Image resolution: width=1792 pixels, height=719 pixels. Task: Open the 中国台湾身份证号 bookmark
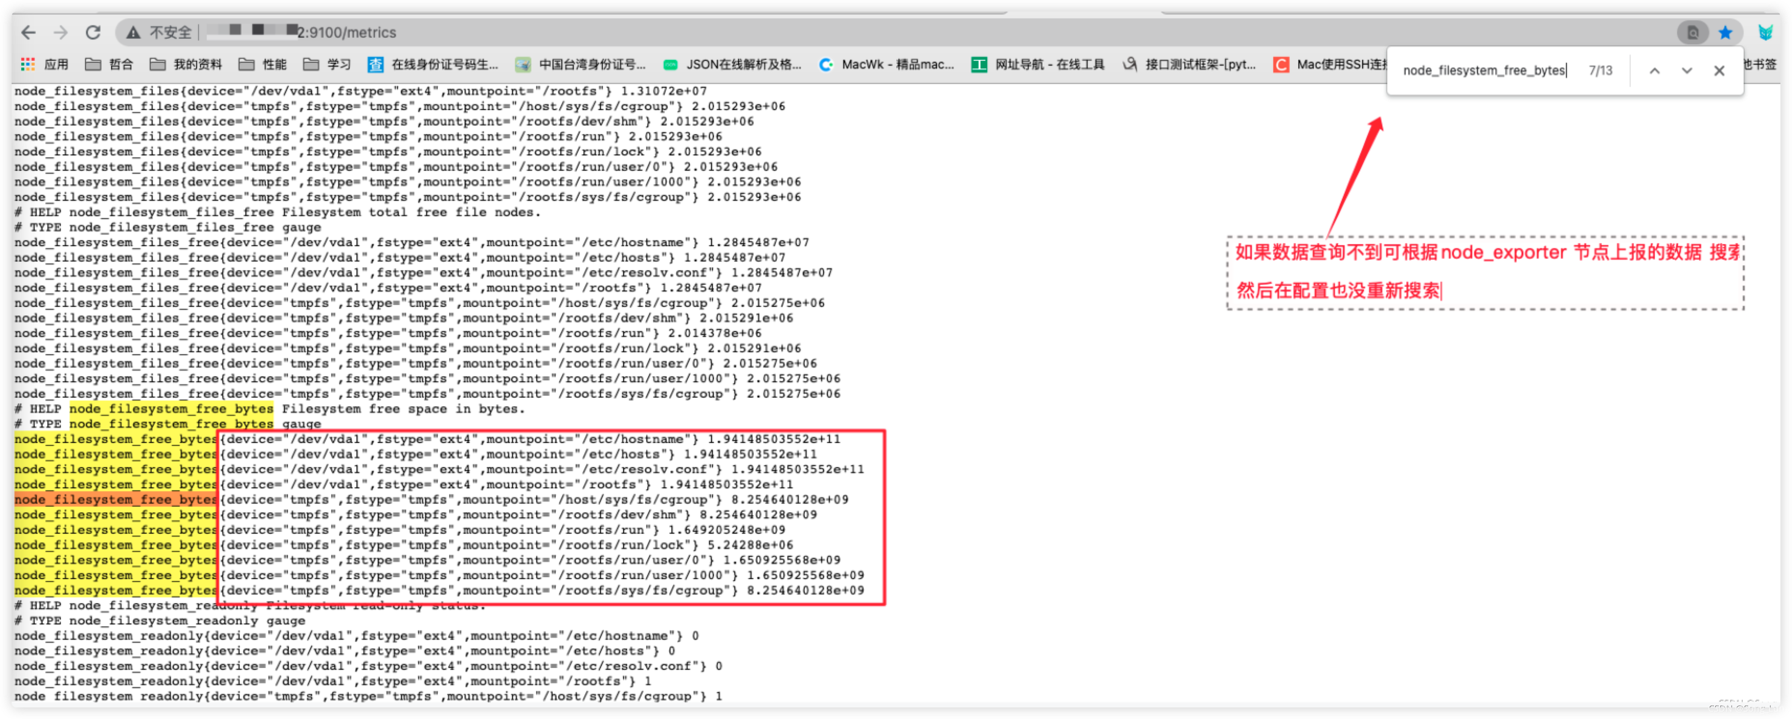[580, 65]
